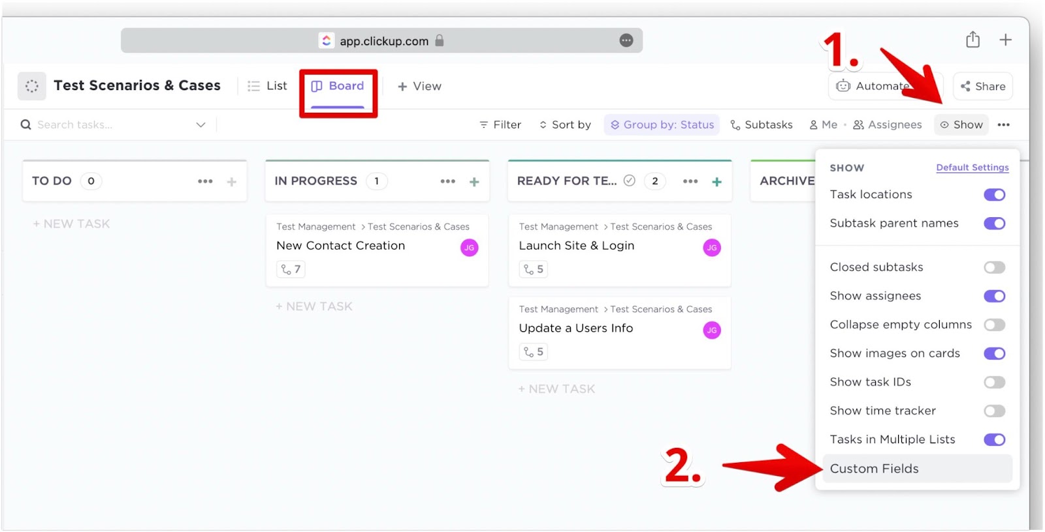Click the Search tasks input field
This screenshot has height=532, width=1045.
[x=111, y=125]
